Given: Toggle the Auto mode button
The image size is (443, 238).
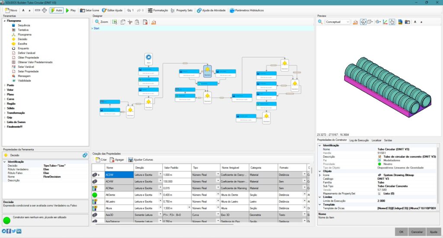Looking at the screenshot, I should pos(57,10).
